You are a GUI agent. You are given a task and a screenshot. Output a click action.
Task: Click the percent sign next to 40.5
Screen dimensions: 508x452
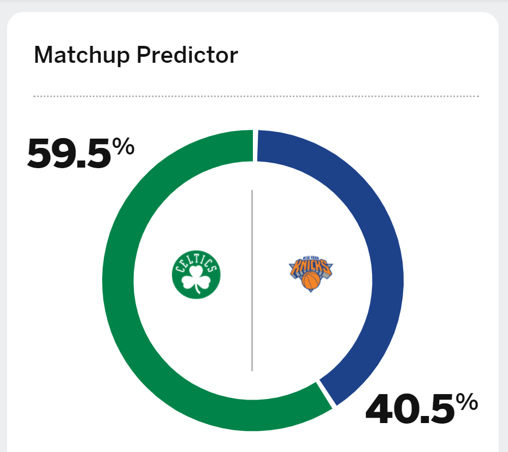click(x=467, y=402)
